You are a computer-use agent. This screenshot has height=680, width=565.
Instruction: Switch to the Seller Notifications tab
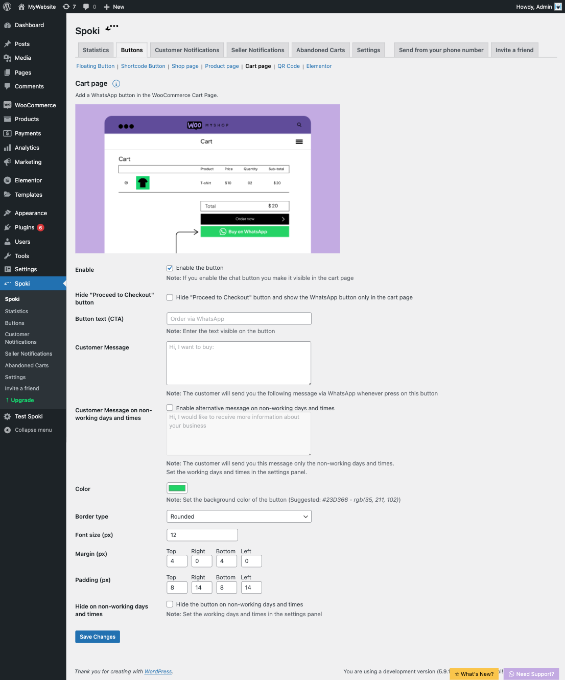click(x=257, y=50)
